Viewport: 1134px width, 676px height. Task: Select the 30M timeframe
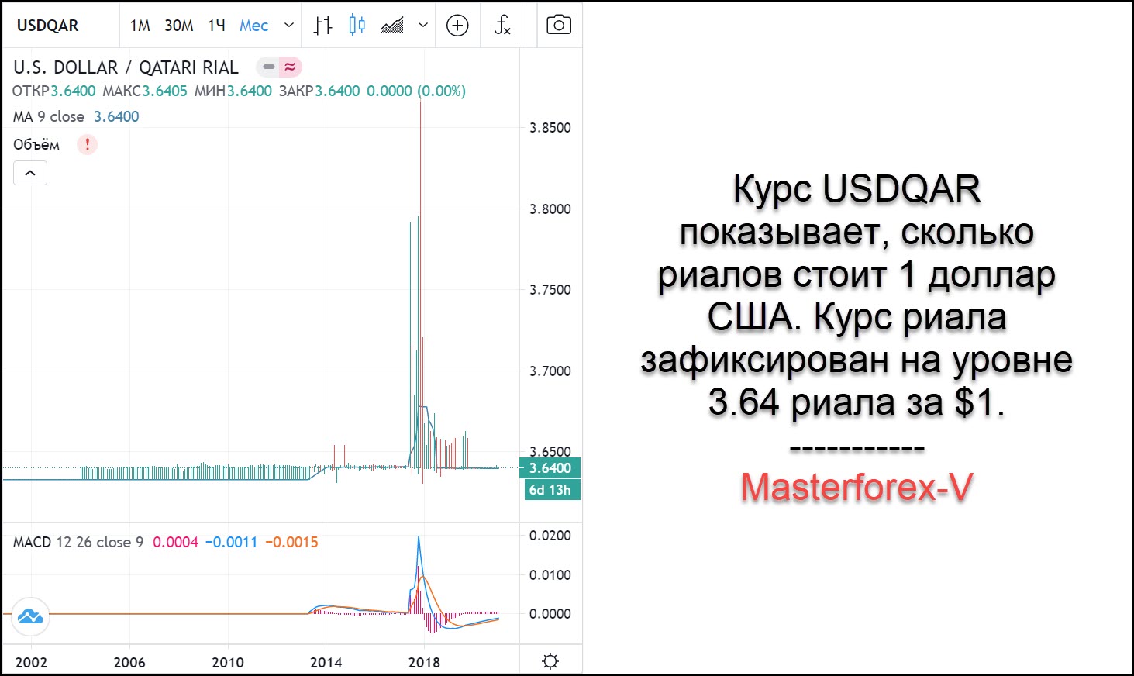[x=179, y=26]
